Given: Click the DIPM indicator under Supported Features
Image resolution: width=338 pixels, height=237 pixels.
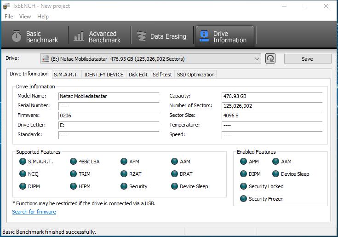Looking at the screenshot, I should pos(23,186).
